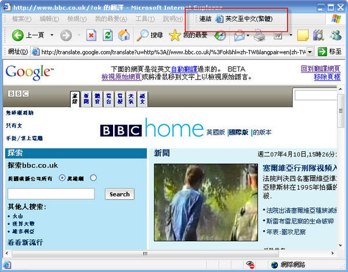This screenshot has height=272, width=348.
Task: Print the page with the printer icon
Action: point(259,35)
